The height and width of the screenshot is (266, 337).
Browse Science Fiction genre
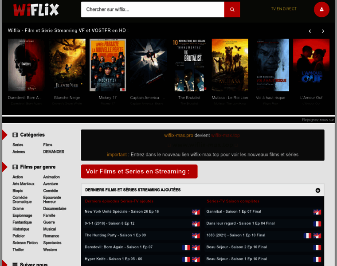pos(25,243)
